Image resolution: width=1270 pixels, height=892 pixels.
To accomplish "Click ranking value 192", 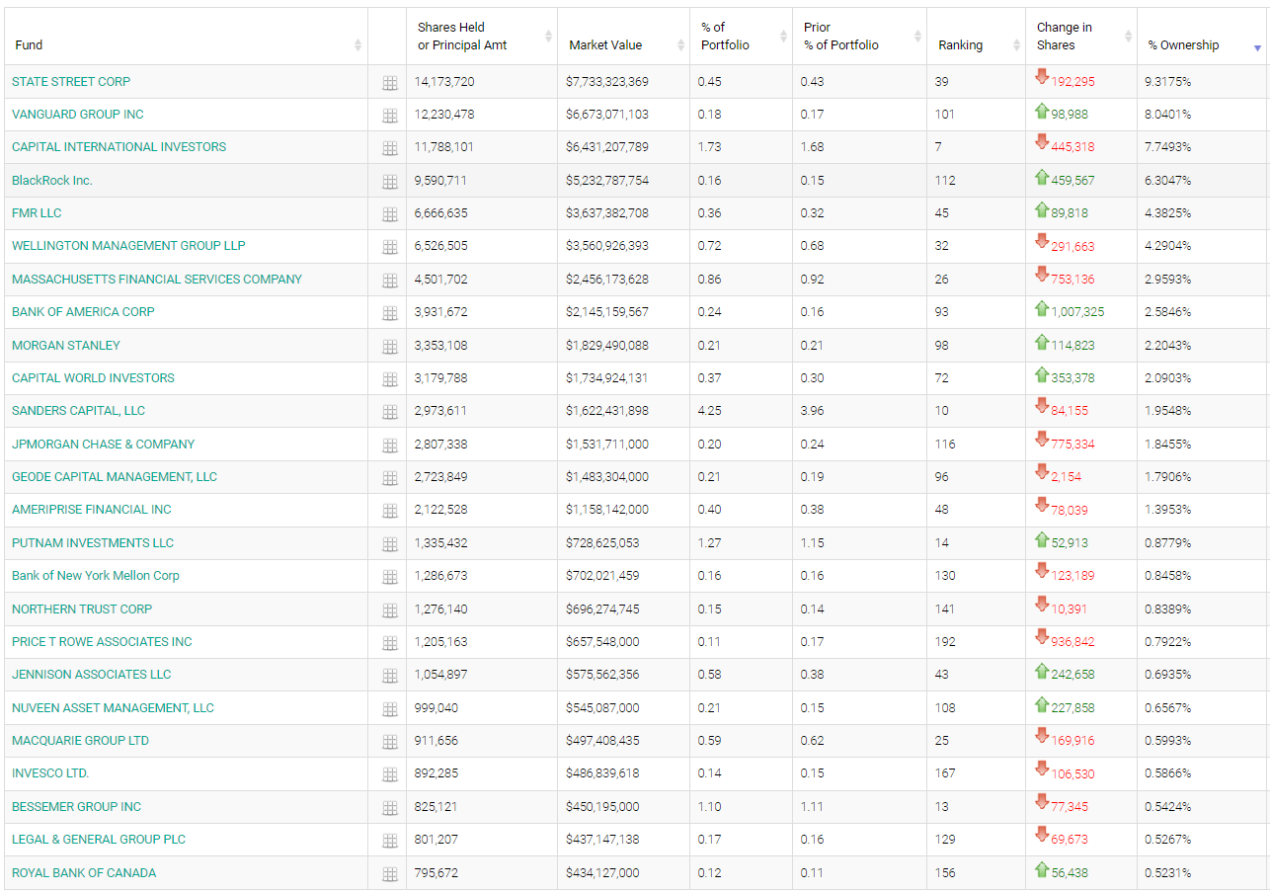I will pos(945,641).
